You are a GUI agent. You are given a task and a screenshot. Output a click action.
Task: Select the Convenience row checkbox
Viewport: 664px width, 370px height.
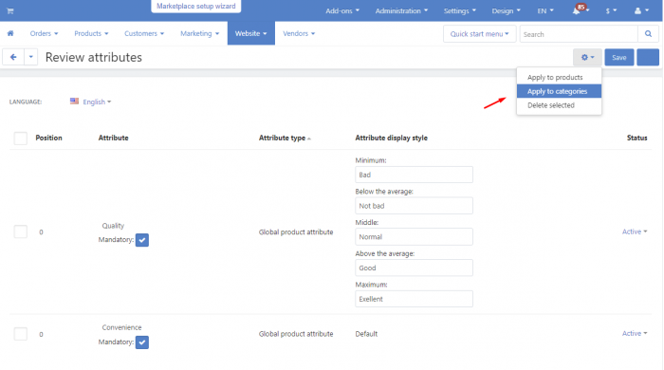click(20, 334)
